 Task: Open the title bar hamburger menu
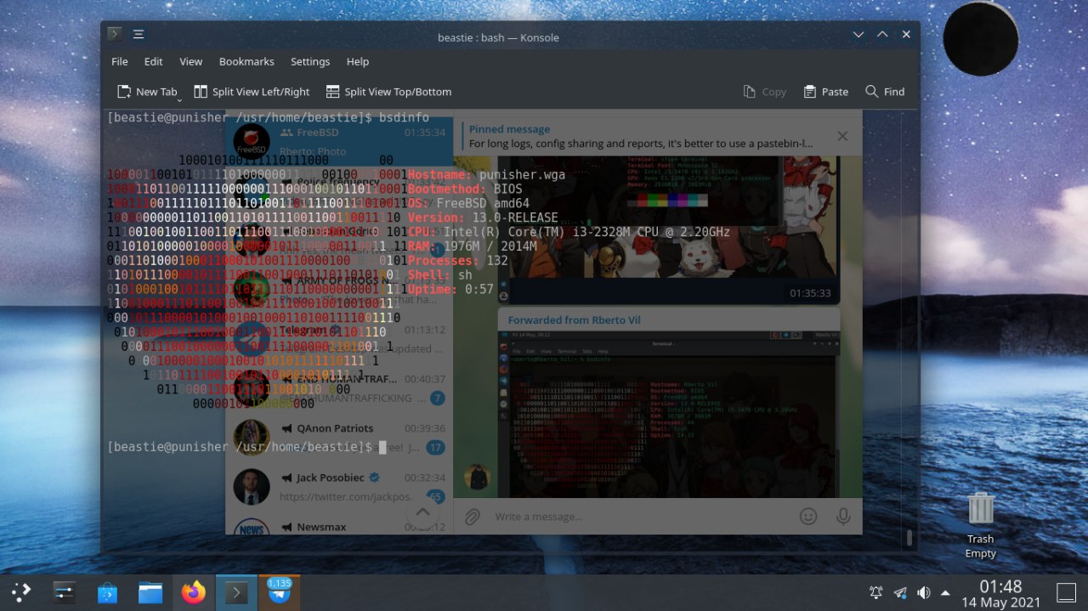[139, 34]
